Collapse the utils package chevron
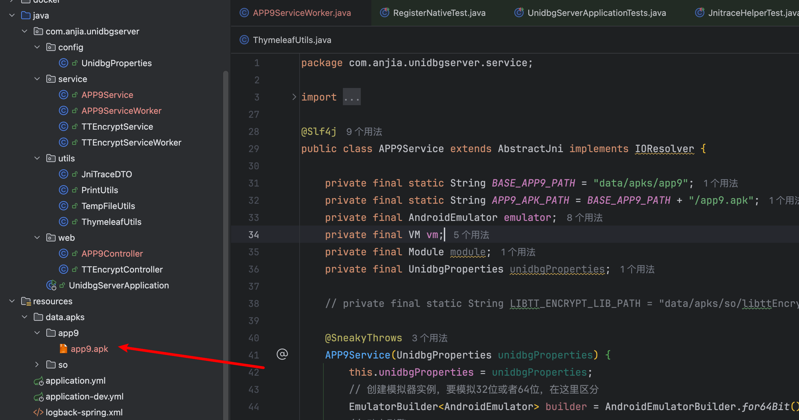The image size is (799, 420). (37, 158)
